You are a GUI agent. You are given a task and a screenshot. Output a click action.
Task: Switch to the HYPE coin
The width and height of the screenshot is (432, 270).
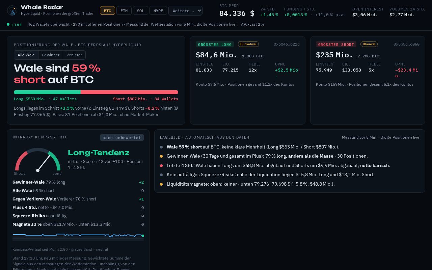158,10
